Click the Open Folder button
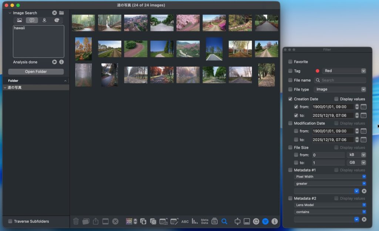 pyautogui.click(x=36, y=72)
